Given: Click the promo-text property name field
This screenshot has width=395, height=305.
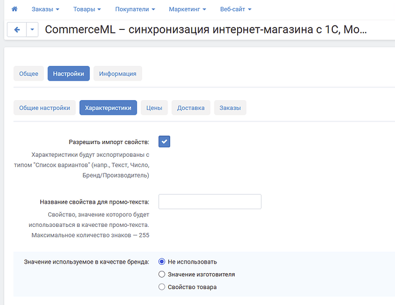Looking at the screenshot, I should pyautogui.click(x=210, y=202).
